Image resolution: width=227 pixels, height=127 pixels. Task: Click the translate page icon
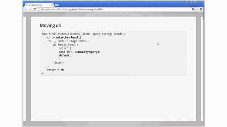tap(193, 10)
